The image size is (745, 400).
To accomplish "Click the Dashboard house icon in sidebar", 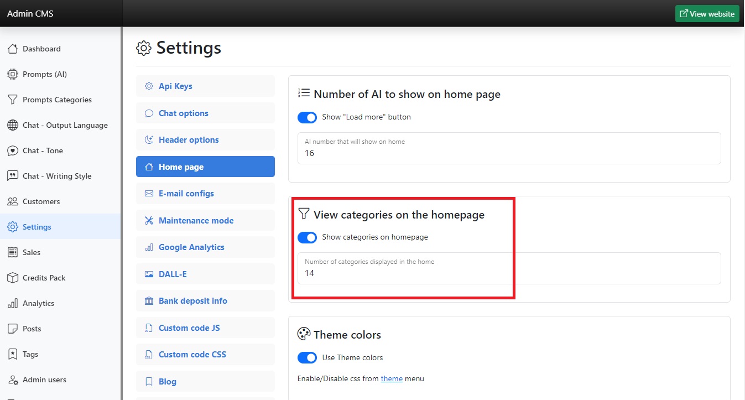I will coord(13,49).
